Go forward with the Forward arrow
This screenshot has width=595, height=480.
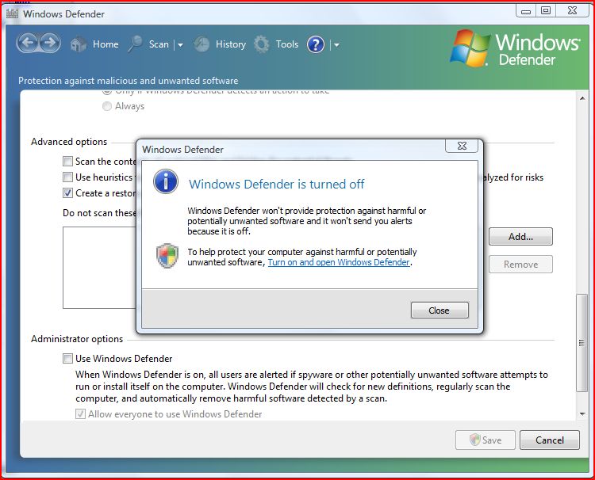(50, 43)
